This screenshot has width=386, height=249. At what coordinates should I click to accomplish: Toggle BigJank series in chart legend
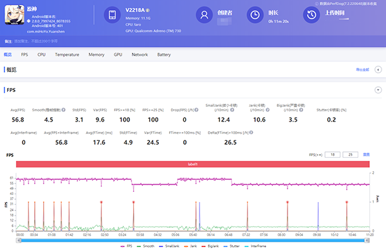[x=210, y=246]
